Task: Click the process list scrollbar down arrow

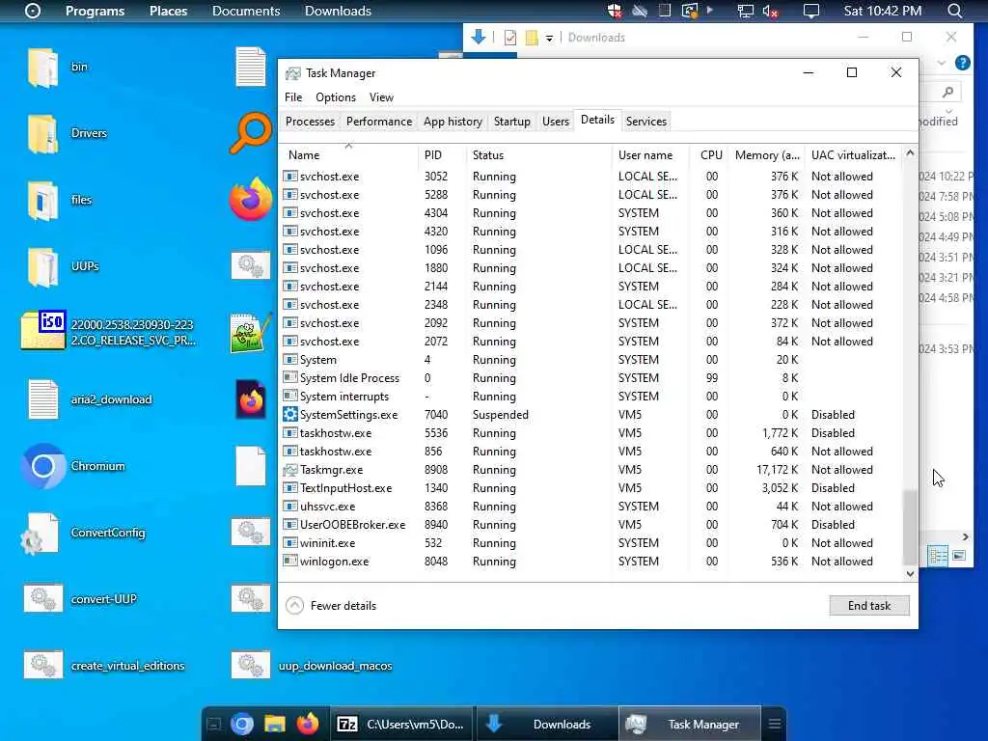Action: [x=909, y=574]
